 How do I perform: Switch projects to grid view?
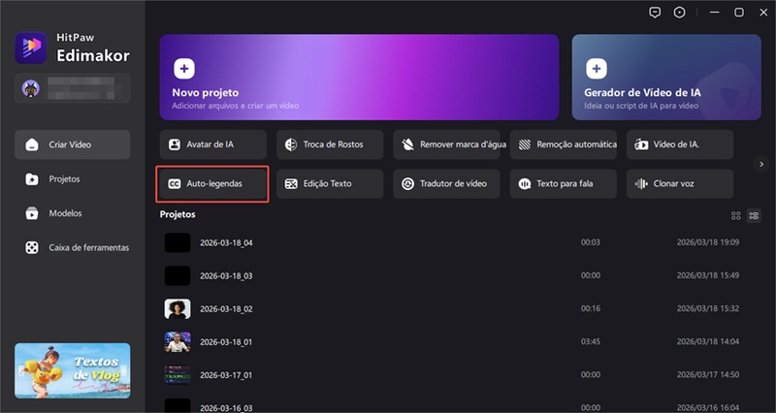click(736, 215)
